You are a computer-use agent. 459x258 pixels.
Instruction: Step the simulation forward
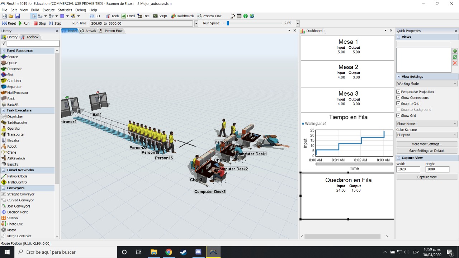[x=55, y=23]
